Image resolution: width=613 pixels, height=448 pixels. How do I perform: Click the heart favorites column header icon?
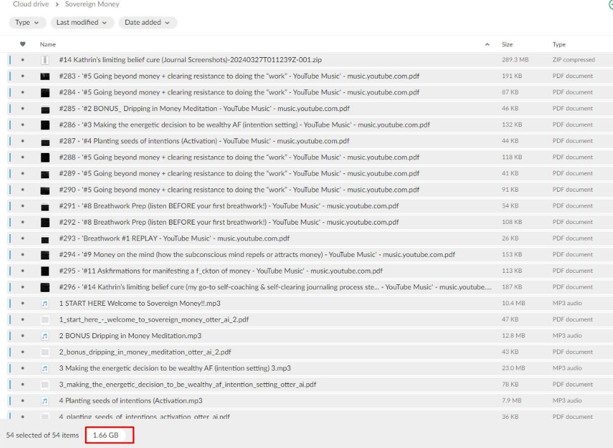click(23, 44)
